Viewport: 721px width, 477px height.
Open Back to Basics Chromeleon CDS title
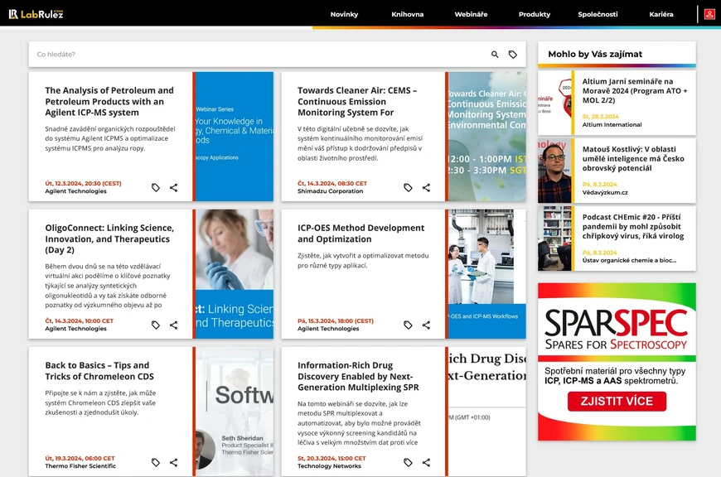tap(99, 371)
